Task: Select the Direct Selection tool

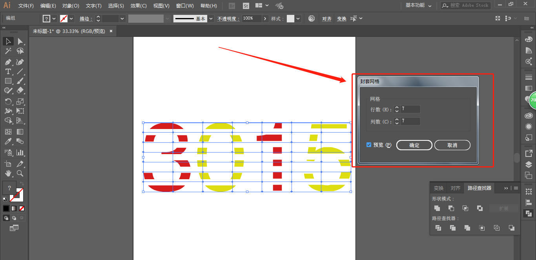Action: (20, 42)
